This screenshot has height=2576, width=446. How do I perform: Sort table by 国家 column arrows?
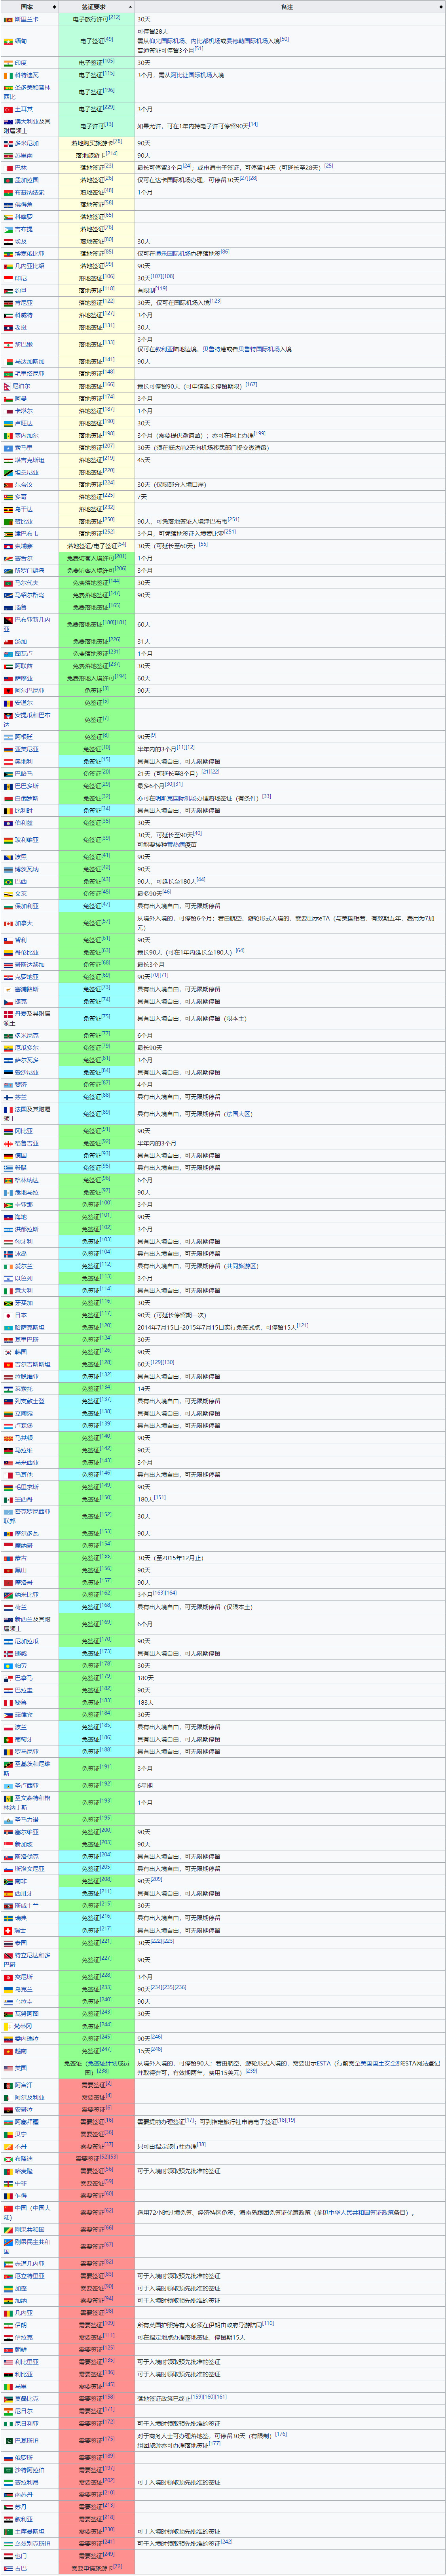tap(53, 7)
